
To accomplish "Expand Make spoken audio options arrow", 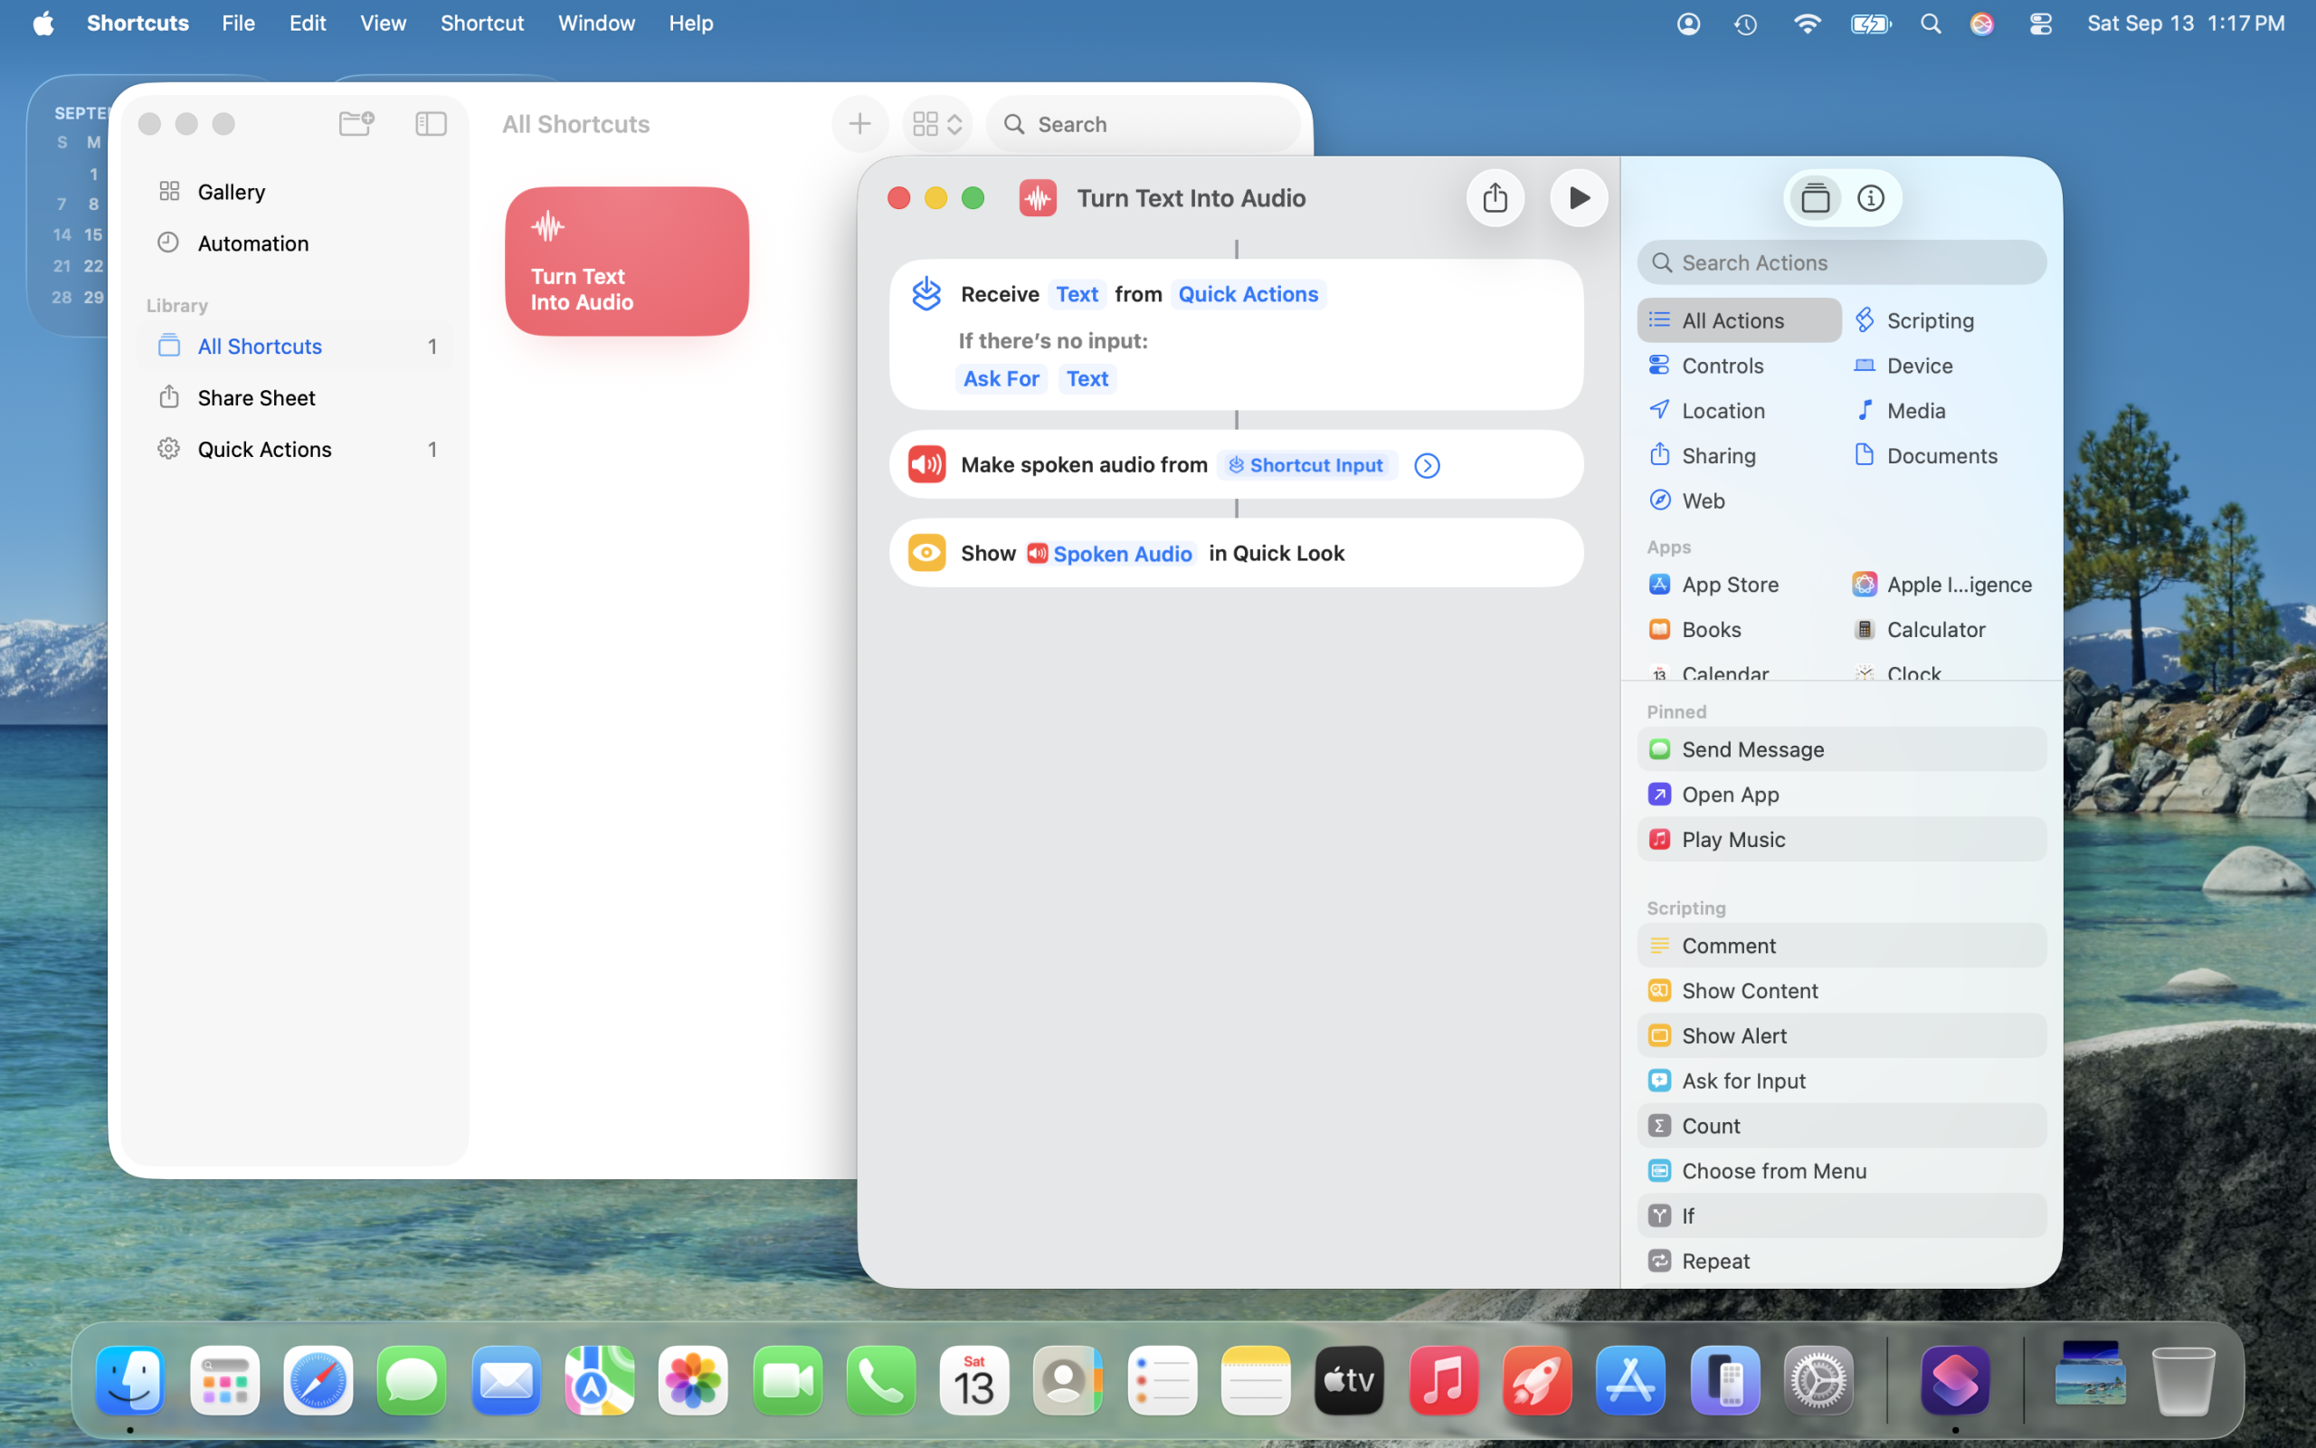I will pos(1426,465).
